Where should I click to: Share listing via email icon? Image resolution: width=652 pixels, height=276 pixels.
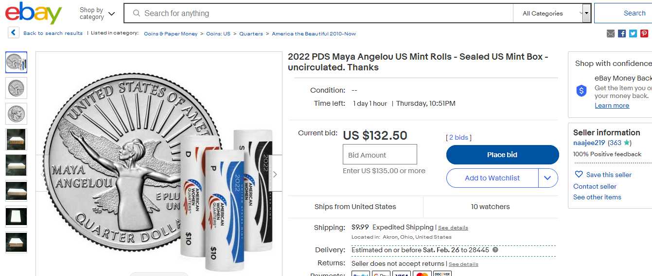(611, 33)
